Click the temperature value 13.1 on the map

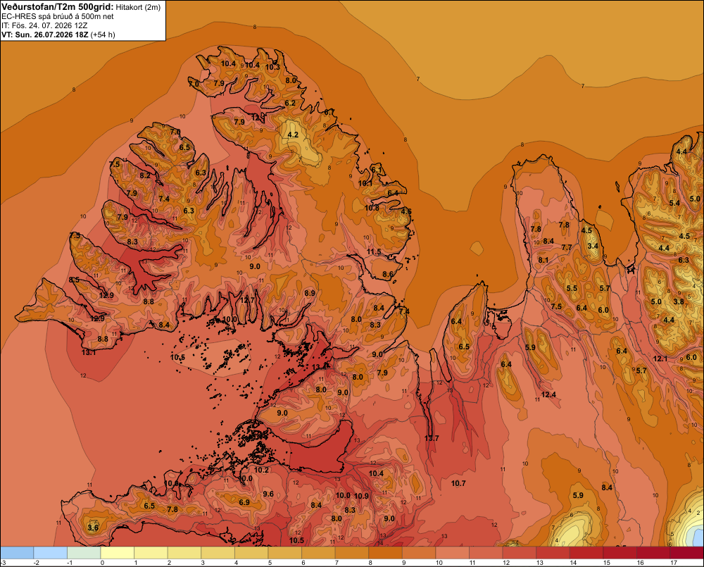[89, 352]
